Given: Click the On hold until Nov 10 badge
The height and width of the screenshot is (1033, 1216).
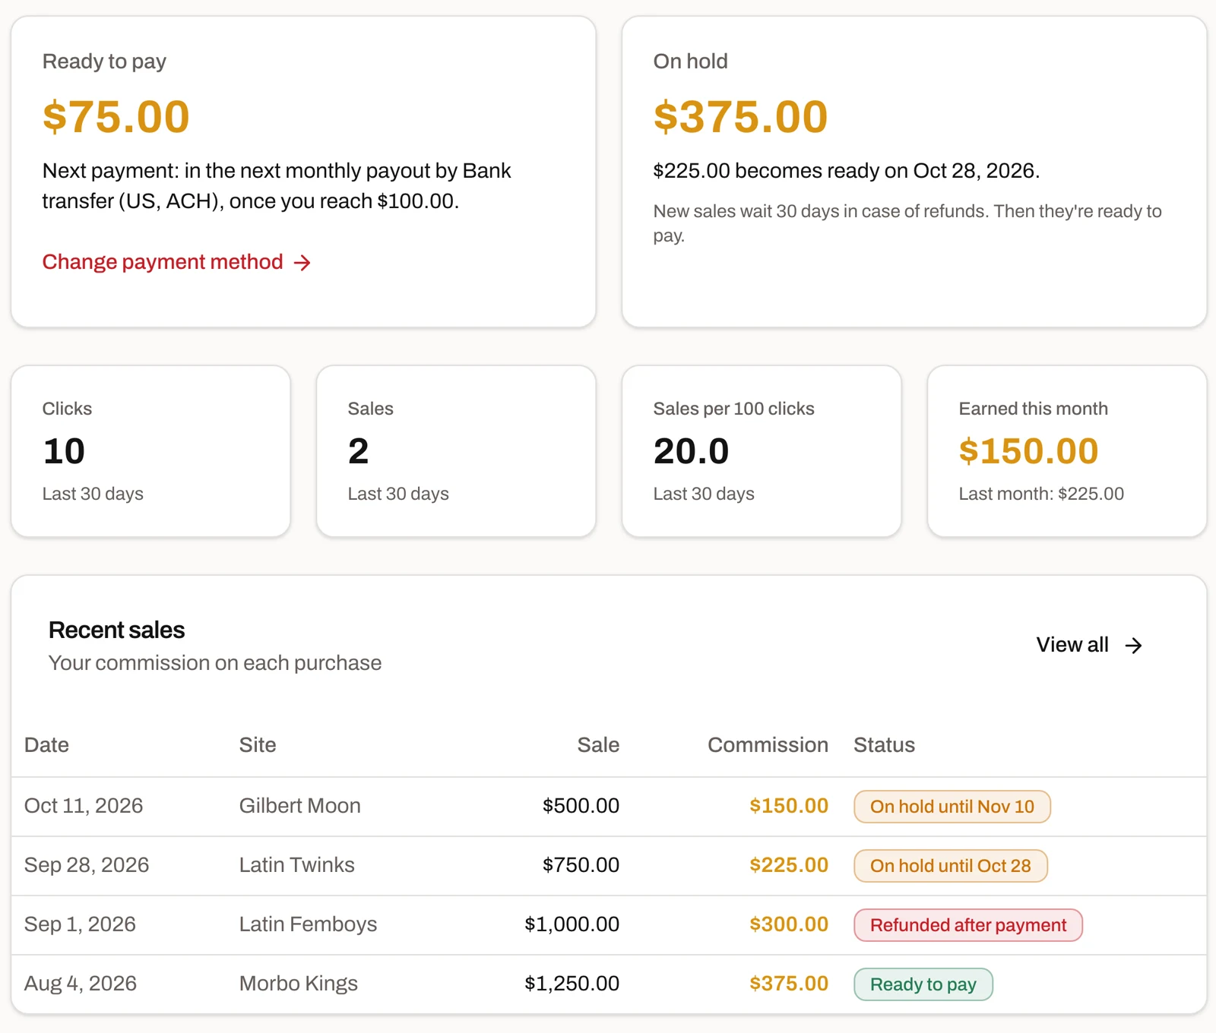Looking at the screenshot, I should point(952,807).
